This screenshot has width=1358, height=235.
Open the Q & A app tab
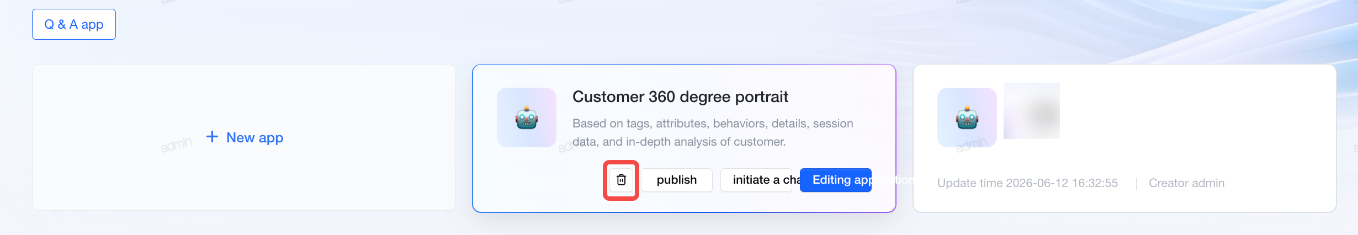(74, 24)
